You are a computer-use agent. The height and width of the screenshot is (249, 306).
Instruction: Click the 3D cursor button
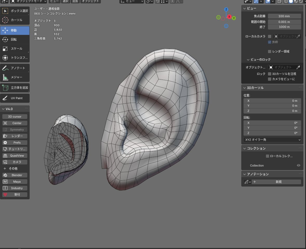15,117
